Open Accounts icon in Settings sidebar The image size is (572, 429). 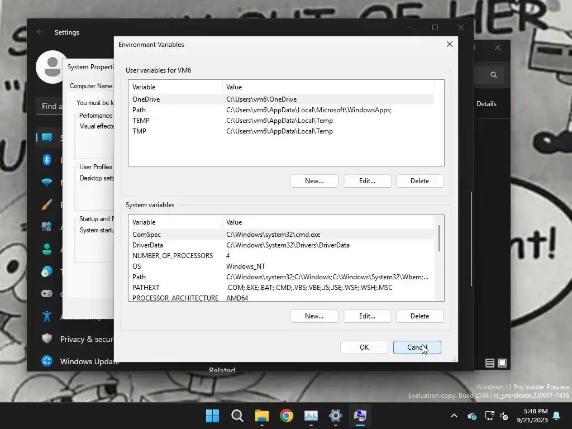tap(47, 249)
